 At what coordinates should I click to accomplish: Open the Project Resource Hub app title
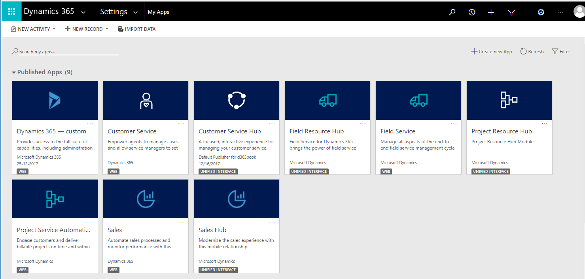(502, 131)
